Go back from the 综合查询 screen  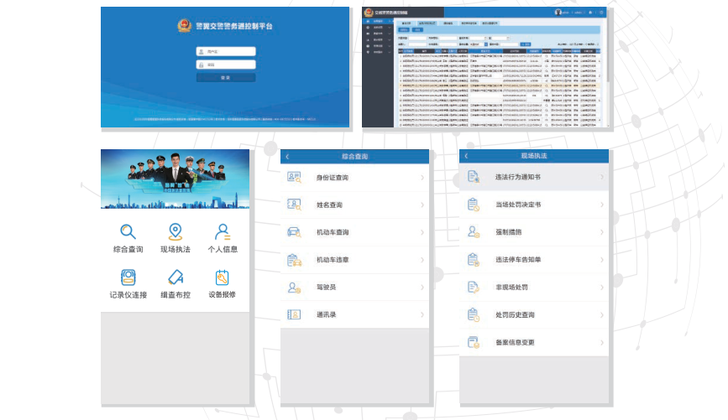pos(287,157)
